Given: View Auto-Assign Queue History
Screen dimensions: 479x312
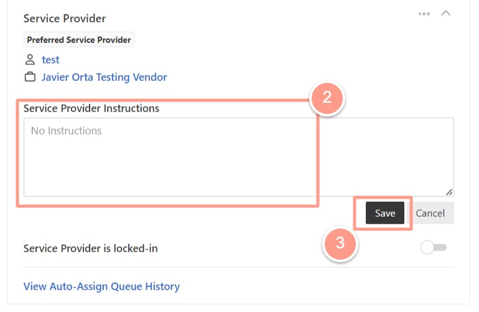Looking at the screenshot, I should tap(102, 286).
